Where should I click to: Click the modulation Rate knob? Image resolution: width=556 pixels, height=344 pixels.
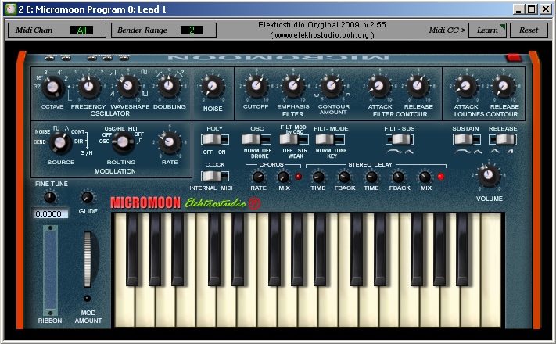[x=170, y=142]
